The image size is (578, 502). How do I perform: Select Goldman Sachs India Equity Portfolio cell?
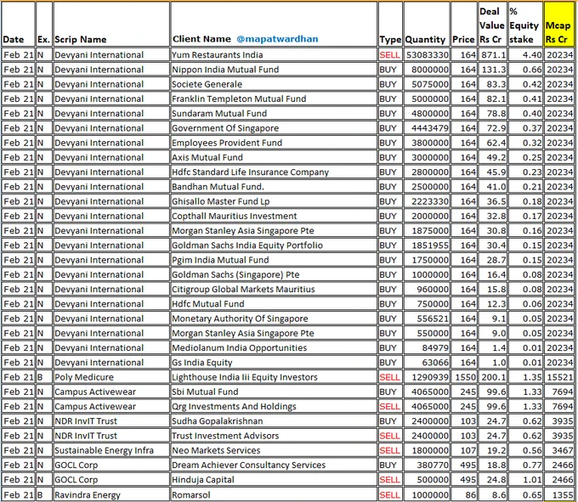coord(274,245)
